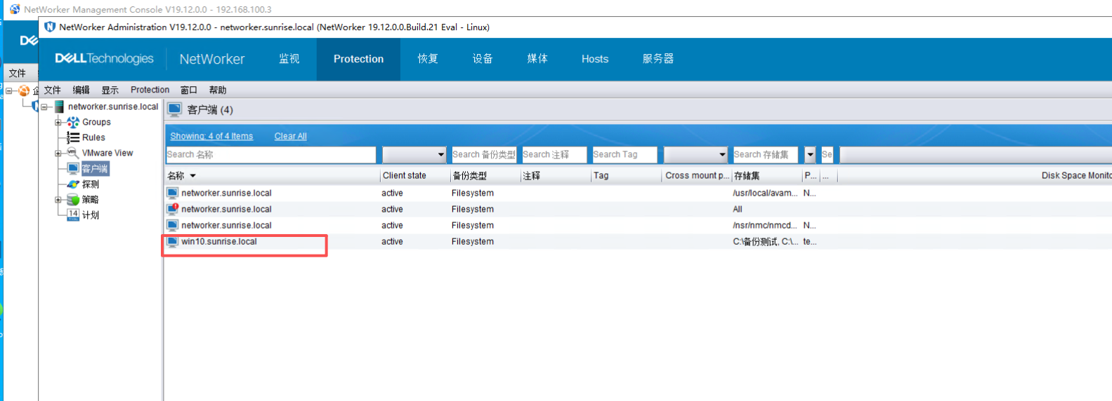The image size is (1112, 401).
Task: Click orange enterprise icon in Console window tree
Action: (24, 90)
